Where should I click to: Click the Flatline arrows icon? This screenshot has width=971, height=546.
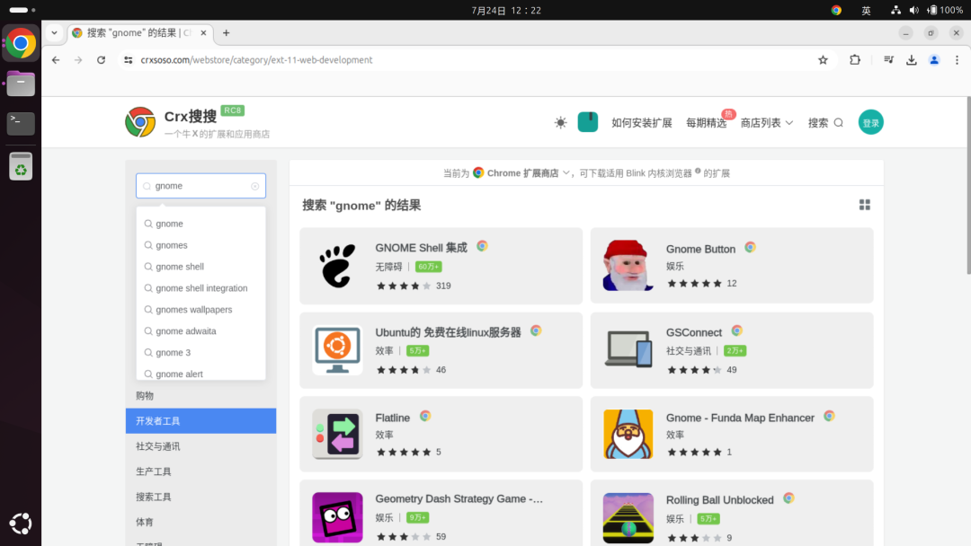point(337,434)
